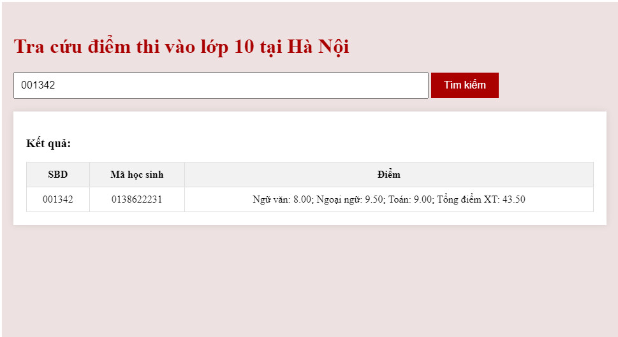Click the SBD column header
The image size is (618, 337).
pyautogui.click(x=58, y=175)
